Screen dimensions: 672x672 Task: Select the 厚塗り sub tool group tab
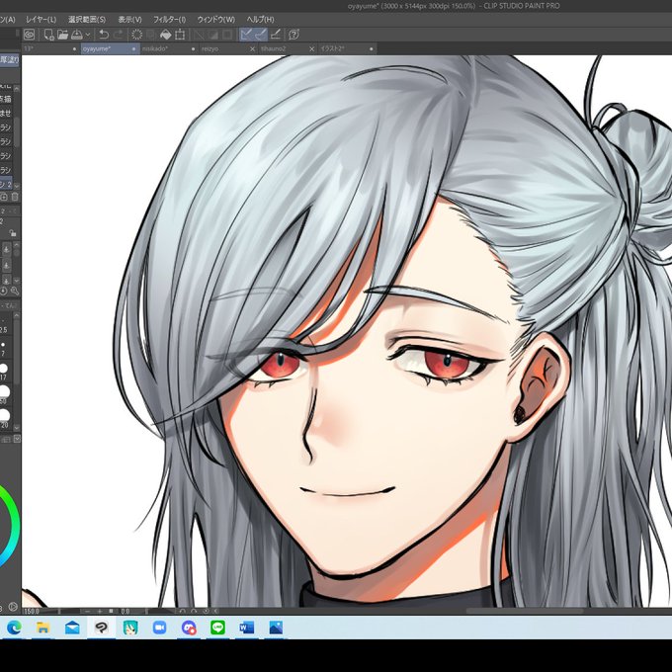[10, 60]
